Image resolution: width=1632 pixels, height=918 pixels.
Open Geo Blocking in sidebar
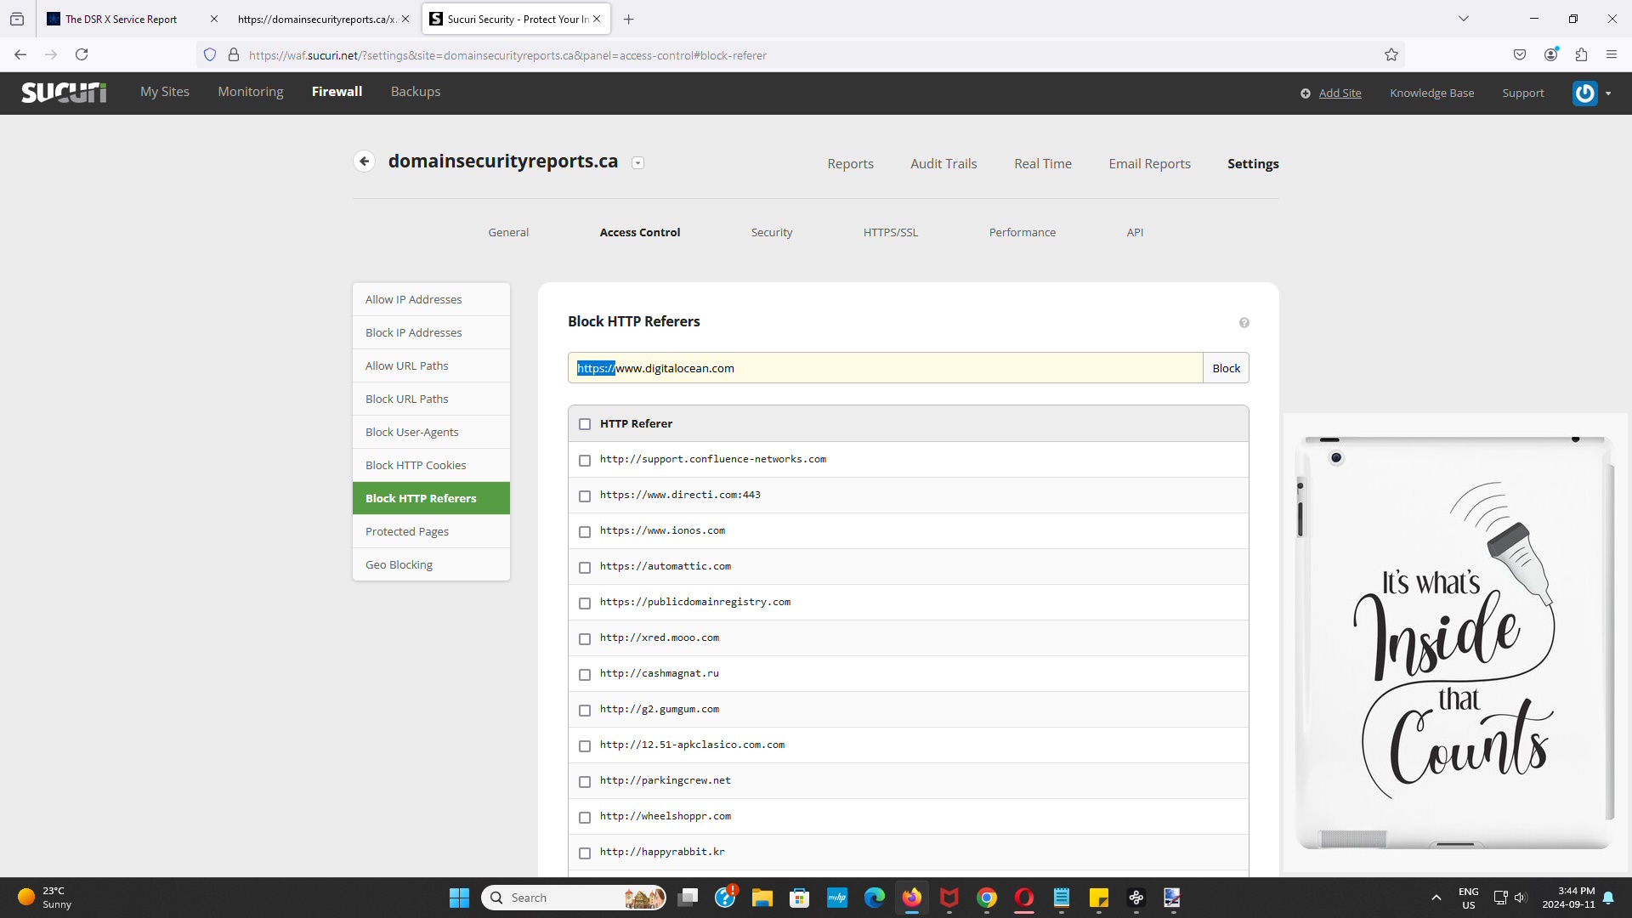click(x=399, y=564)
